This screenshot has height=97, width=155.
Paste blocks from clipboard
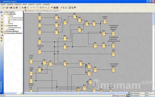click(25, 8)
